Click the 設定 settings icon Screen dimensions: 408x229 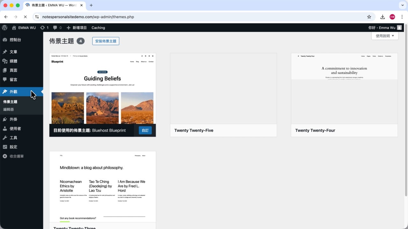[5, 147]
